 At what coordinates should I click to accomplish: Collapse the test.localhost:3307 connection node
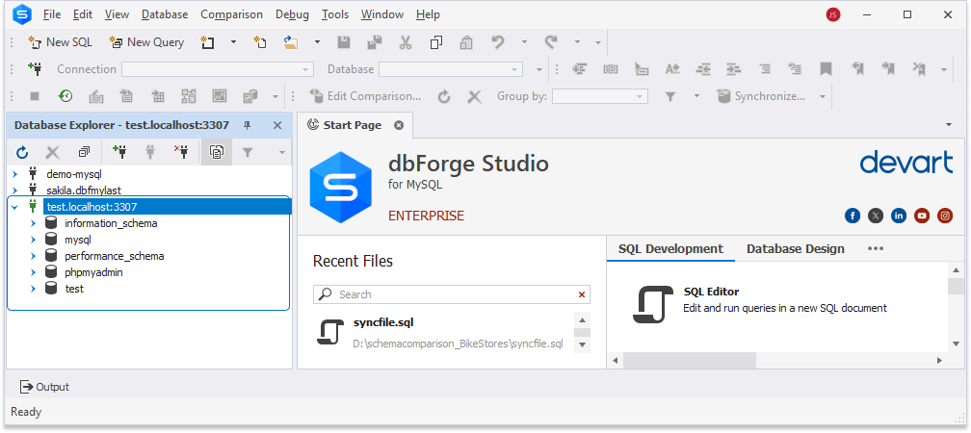click(14, 207)
